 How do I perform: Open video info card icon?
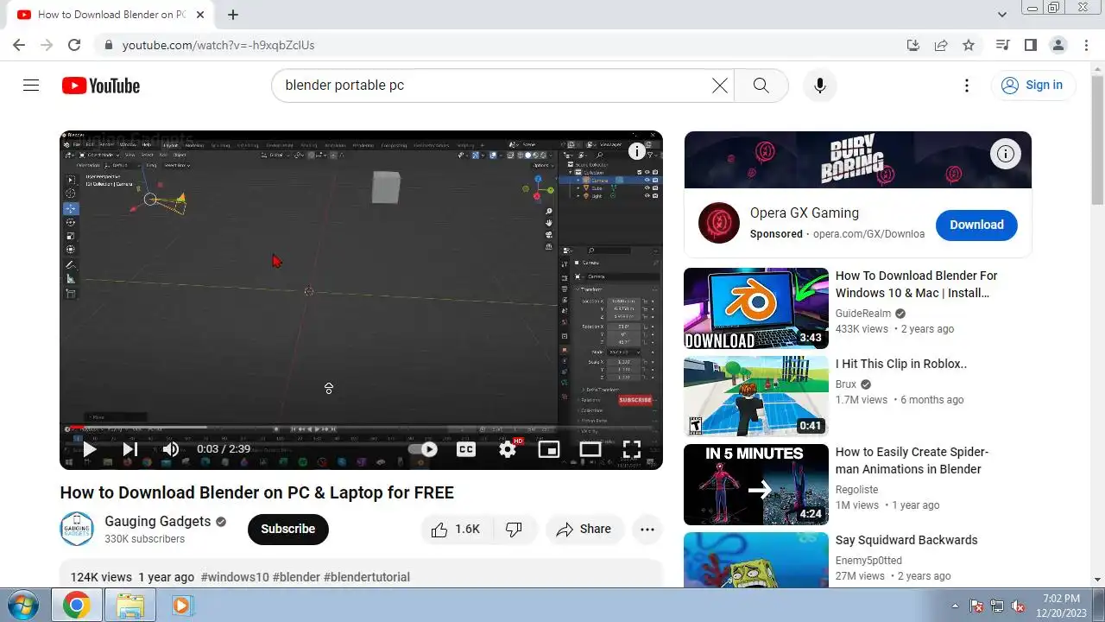(x=637, y=152)
